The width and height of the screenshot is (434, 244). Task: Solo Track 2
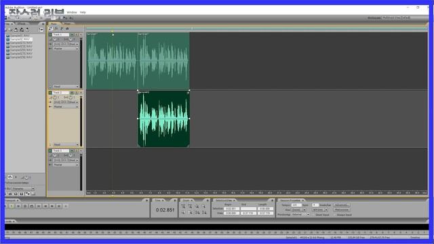pyautogui.click(x=77, y=93)
